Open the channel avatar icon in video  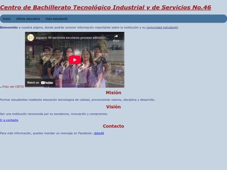[31, 38]
